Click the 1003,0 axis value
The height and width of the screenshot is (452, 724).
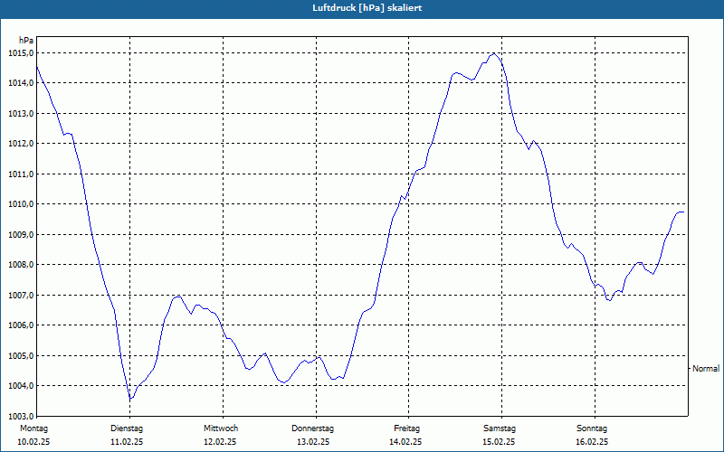pyautogui.click(x=21, y=416)
